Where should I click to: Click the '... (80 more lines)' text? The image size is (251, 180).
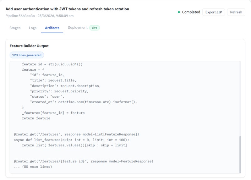coord(33,167)
